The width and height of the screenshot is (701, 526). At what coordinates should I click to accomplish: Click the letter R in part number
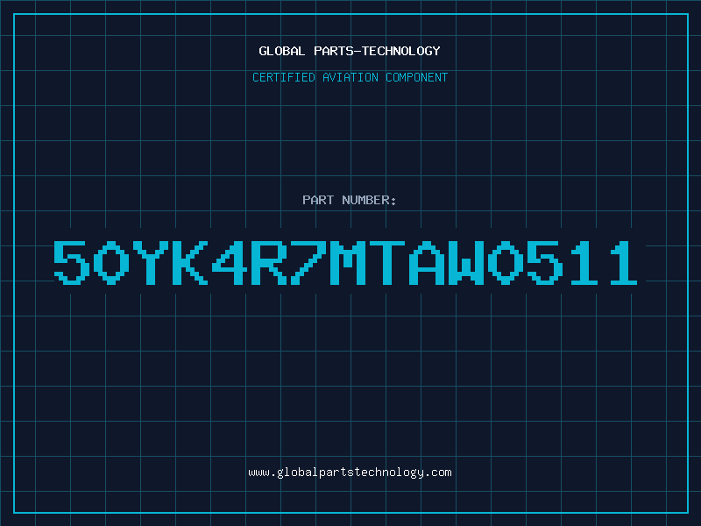coord(268,262)
